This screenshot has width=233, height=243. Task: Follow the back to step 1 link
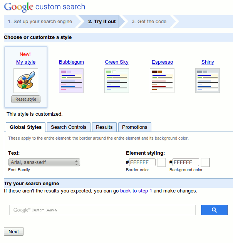[136, 191]
